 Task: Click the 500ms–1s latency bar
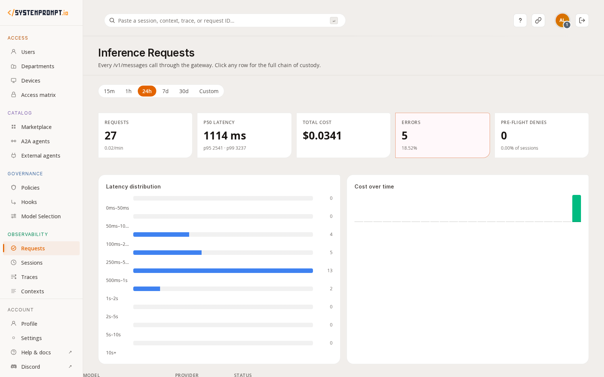point(223,271)
